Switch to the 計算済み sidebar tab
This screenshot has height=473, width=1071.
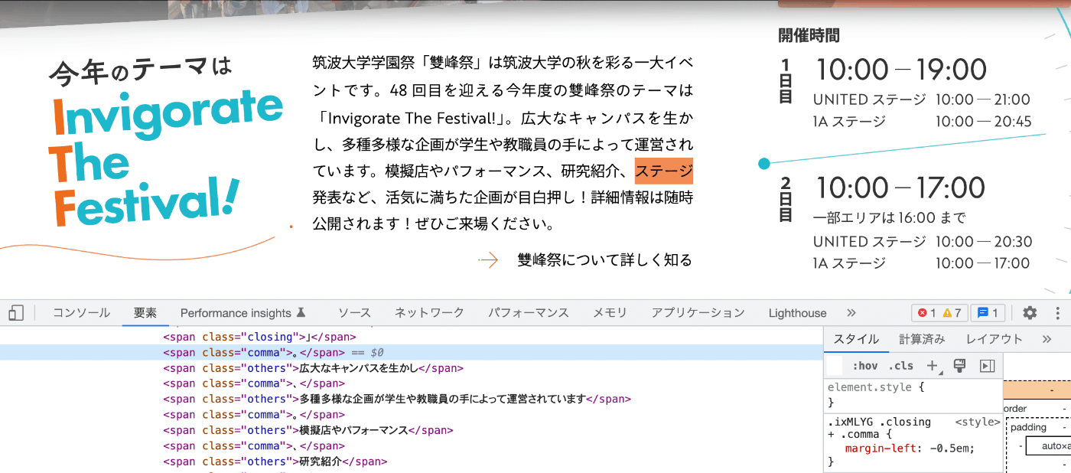pos(922,339)
